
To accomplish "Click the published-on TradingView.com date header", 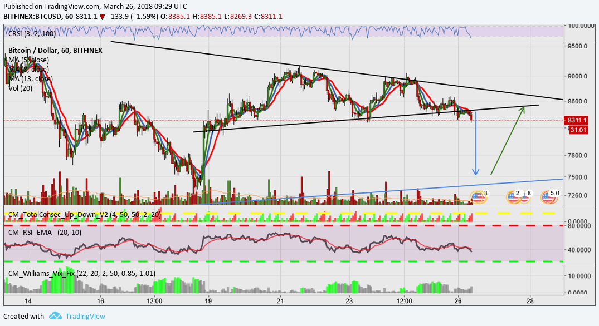I will click(x=95, y=7).
